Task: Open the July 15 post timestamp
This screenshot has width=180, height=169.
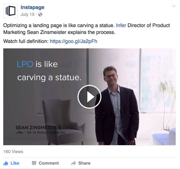Action: point(28,14)
